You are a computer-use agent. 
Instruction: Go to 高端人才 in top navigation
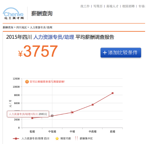[x=112, y=6]
